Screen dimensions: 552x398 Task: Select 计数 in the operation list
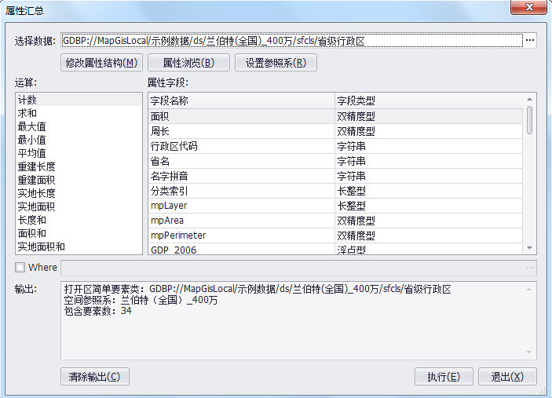(27, 100)
